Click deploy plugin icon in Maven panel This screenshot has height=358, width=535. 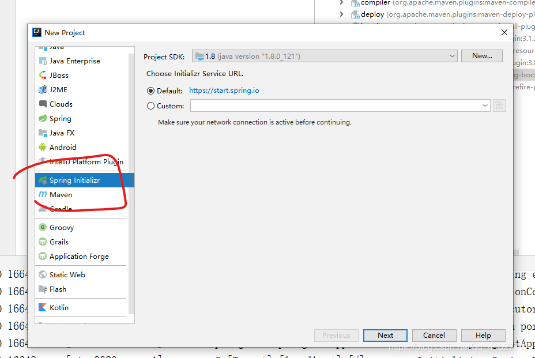tap(355, 14)
